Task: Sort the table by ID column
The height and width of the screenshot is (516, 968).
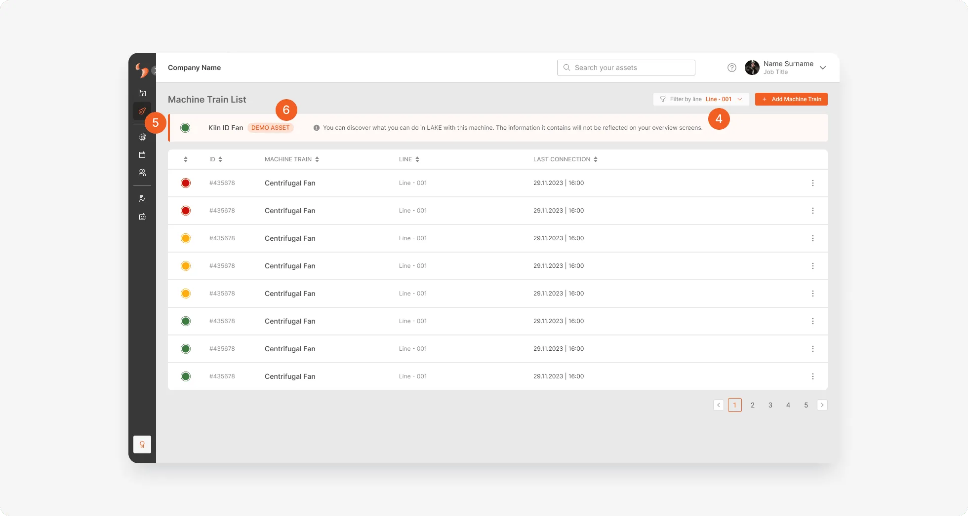Action: [216, 159]
